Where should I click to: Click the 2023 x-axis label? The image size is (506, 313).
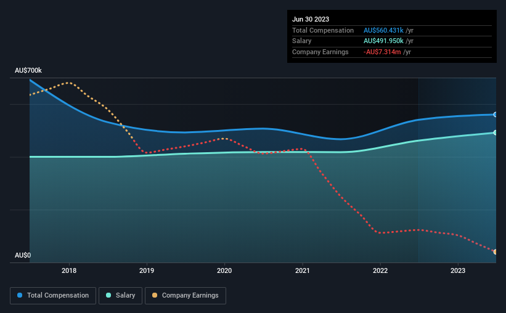point(458,270)
